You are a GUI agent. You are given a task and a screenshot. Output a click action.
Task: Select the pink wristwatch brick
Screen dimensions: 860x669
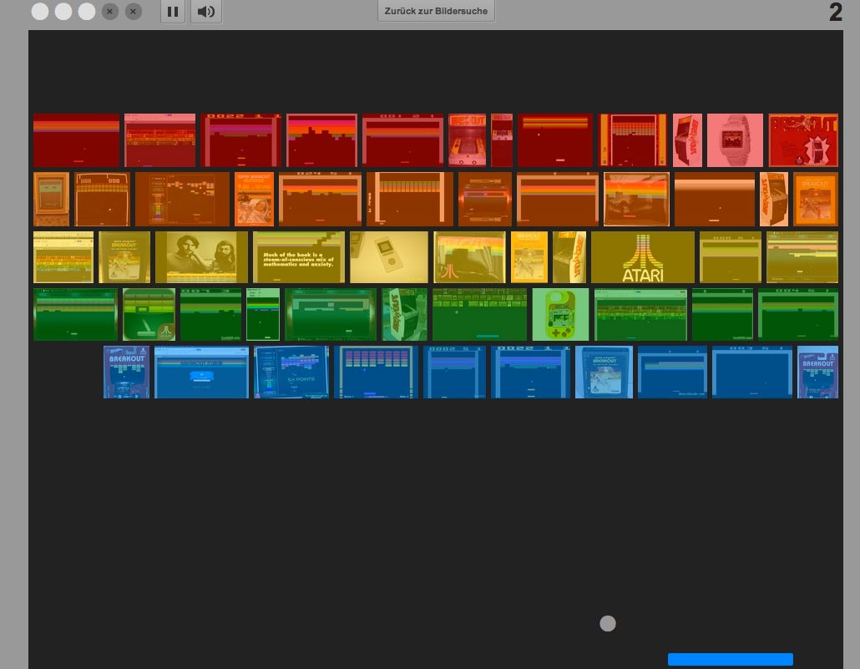point(735,139)
